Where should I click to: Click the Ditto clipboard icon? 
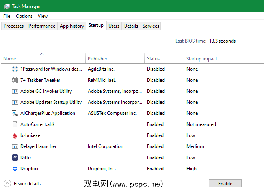click(x=15, y=157)
